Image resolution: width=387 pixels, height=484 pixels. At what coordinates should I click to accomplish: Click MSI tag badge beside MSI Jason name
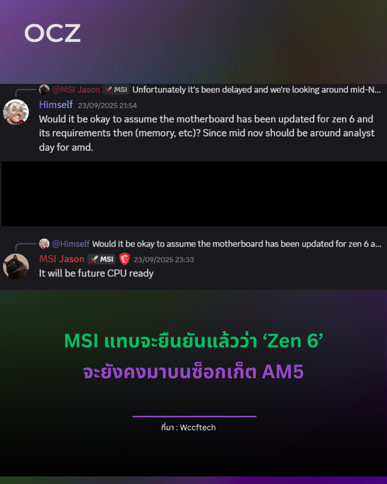click(102, 259)
